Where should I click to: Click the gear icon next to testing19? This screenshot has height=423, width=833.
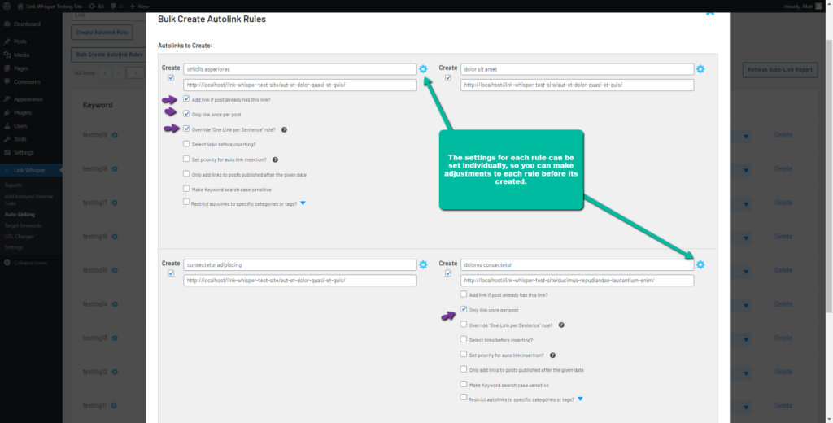point(115,135)
